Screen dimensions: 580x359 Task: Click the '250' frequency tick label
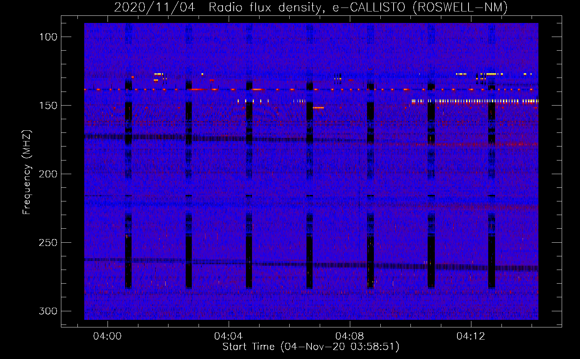click(x=48, y=243)
